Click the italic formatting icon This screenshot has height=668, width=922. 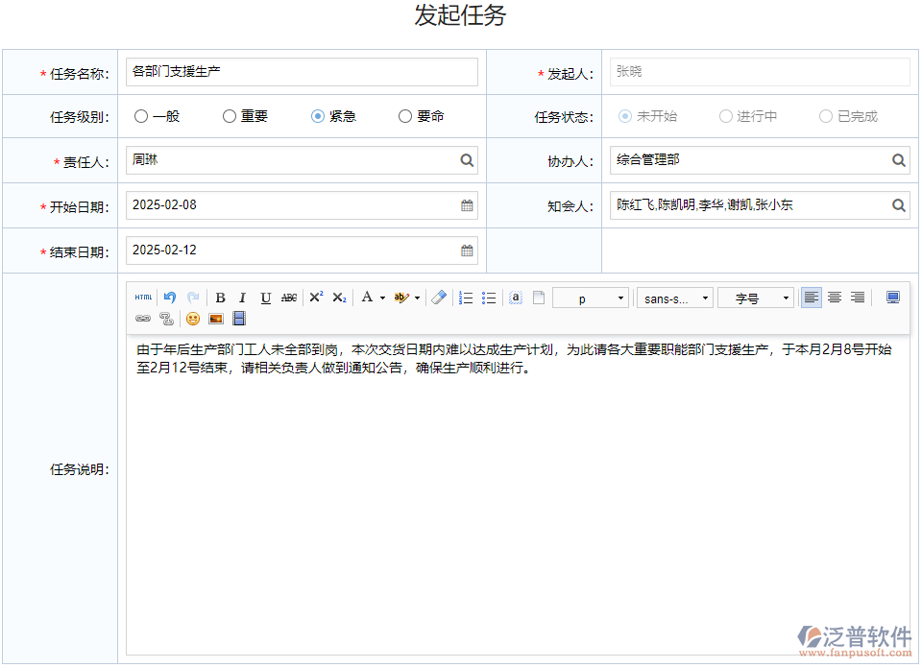243,298
